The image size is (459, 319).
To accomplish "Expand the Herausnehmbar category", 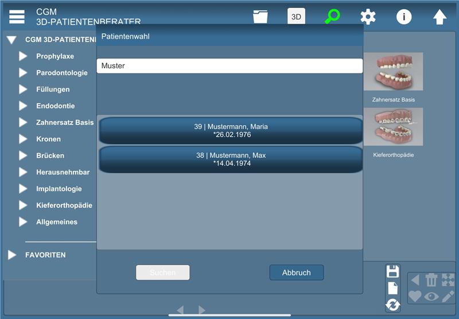I will click(23, 172).
